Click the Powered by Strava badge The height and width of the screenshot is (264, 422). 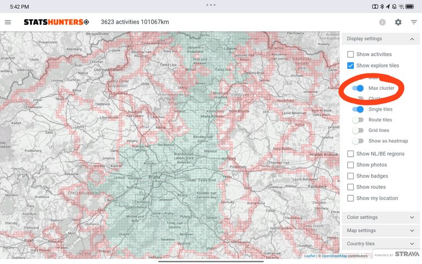pos(396,255)
